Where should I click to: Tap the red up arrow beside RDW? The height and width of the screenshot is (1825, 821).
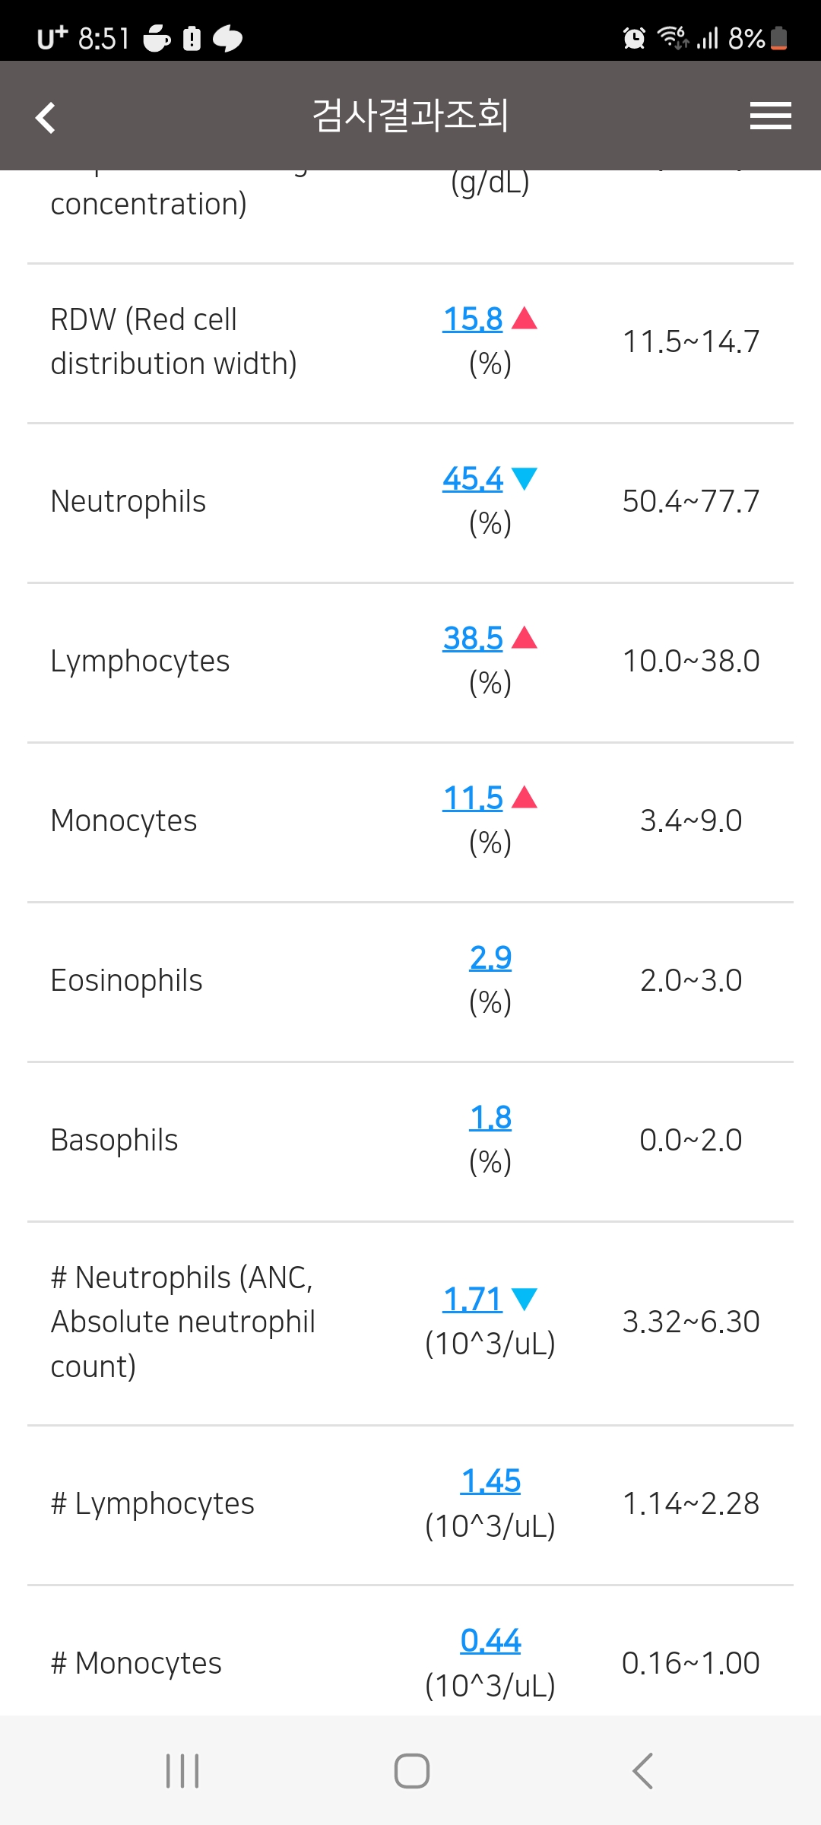click(525, 318)
